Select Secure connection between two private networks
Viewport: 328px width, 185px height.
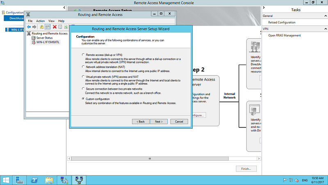pos(83,89)
